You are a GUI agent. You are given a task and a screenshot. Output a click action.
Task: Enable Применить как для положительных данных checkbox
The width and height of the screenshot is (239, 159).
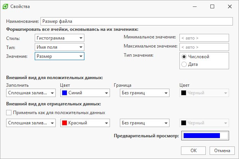pyautogui.click(x=9, y=113)
